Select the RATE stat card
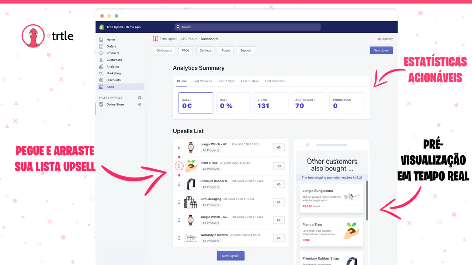Image resolution: width=472 pixels, height=265 pixels. pyautogui.click(x=233, y=103)
